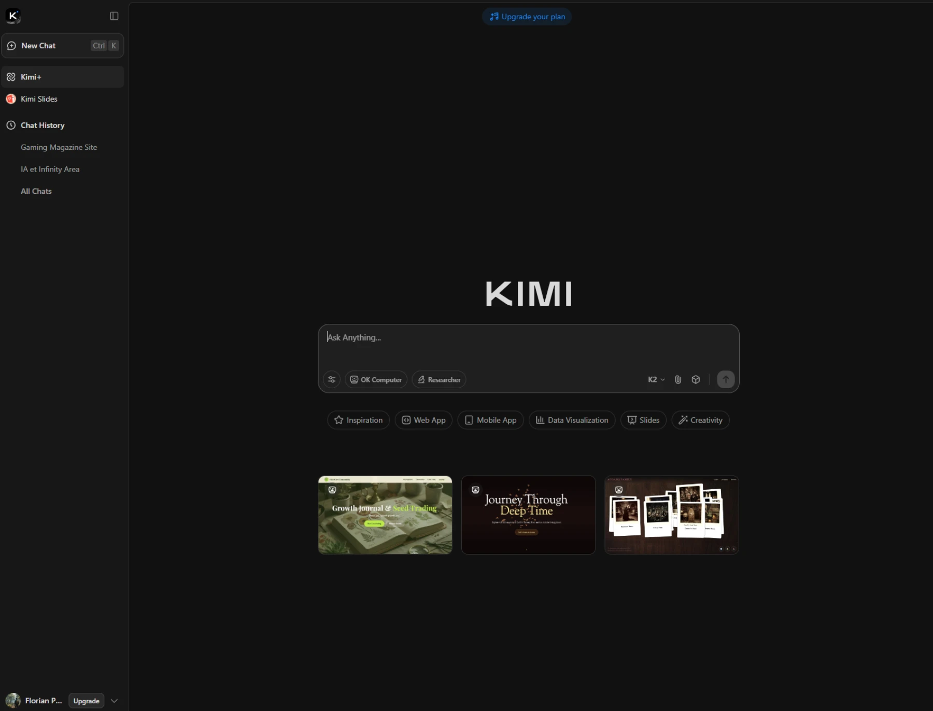Open the Gaming Magazine Site chat
933x711 pixels.
[59, 147]
